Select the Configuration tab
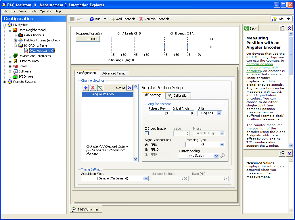 click(87, 73)
